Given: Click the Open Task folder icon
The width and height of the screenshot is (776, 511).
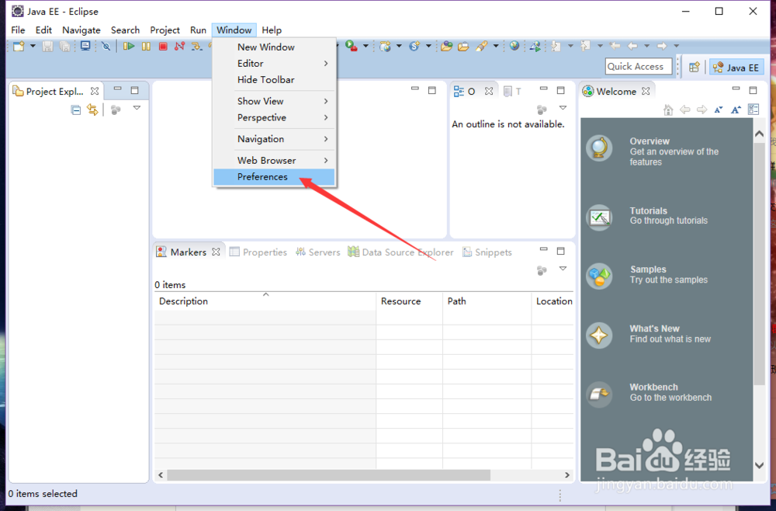Looking at the screenshot, I should [463, 46].
